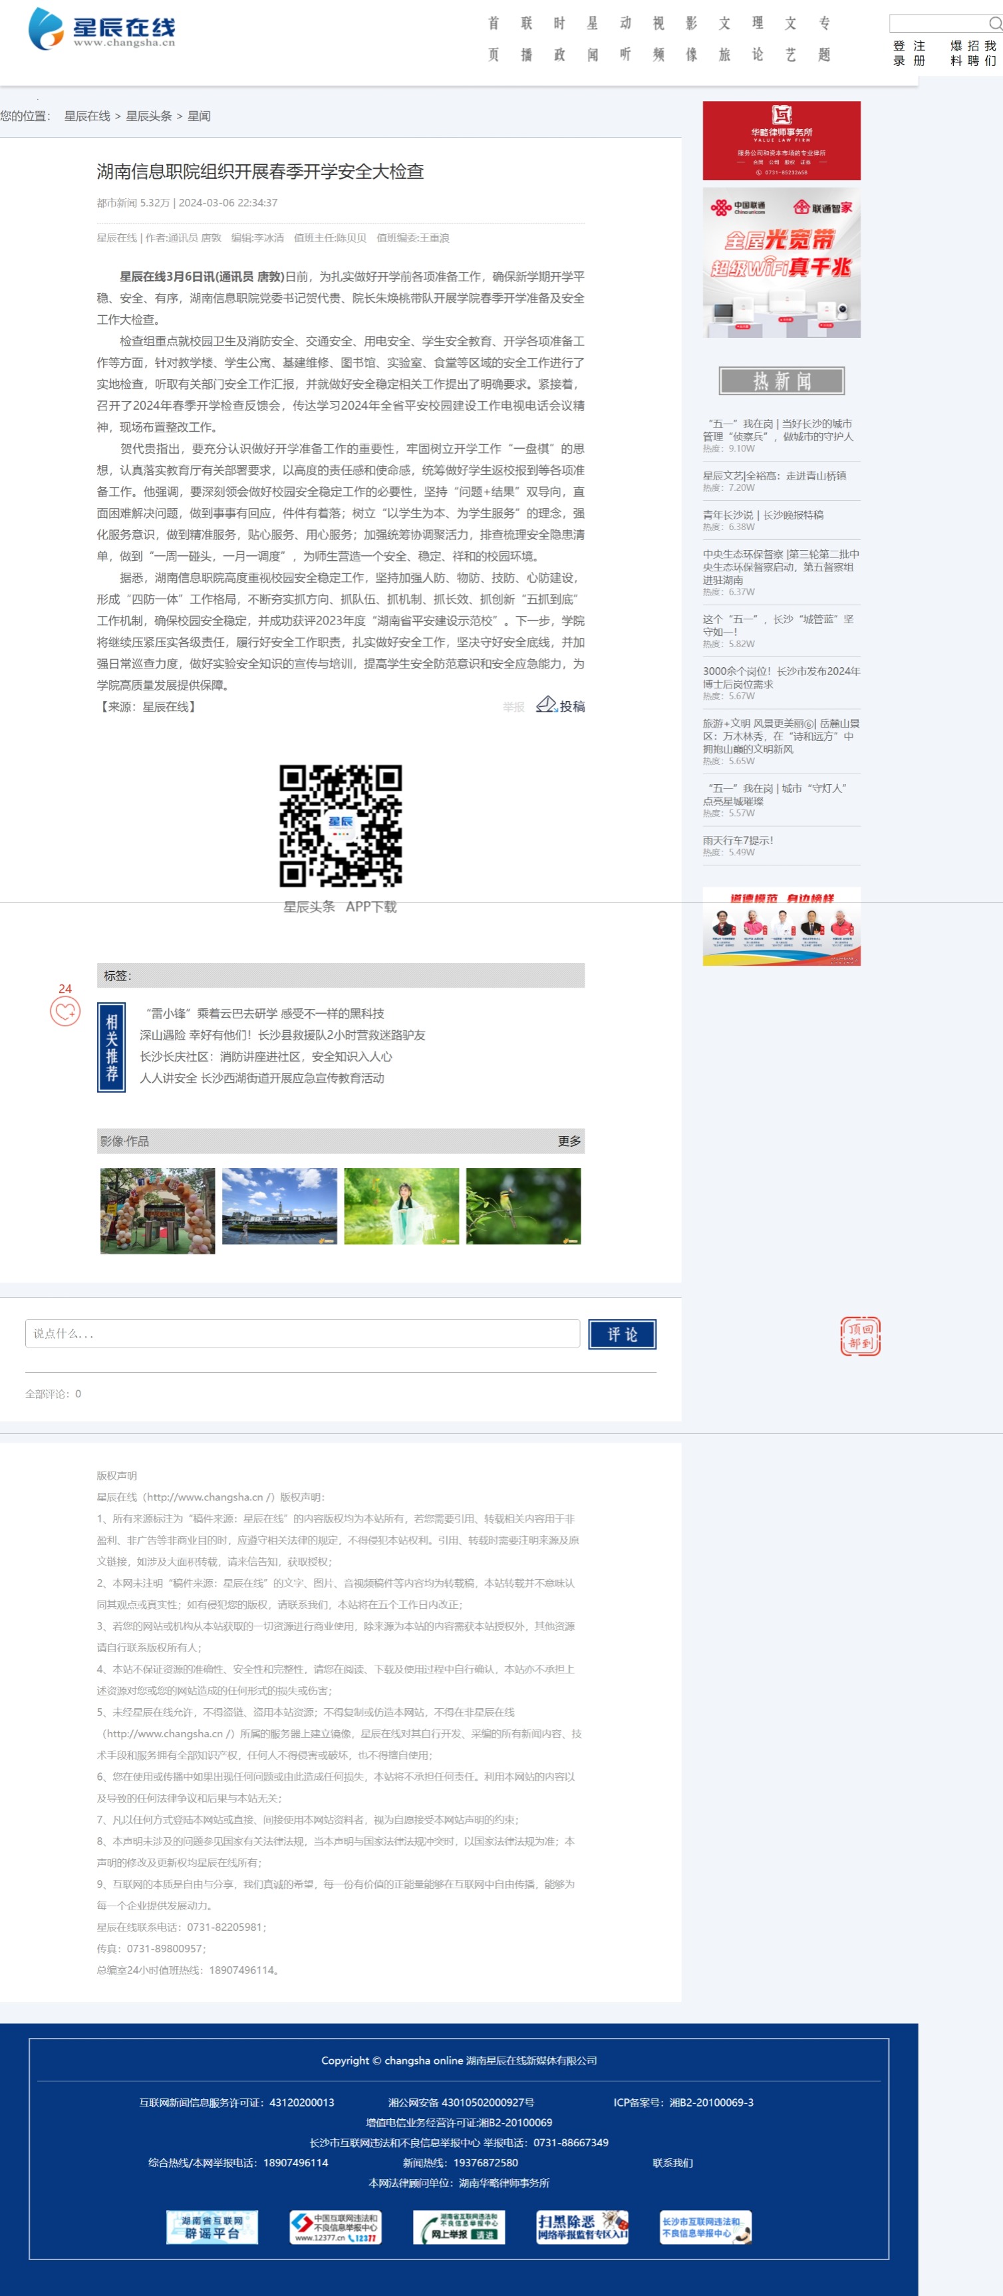Select 专题 in the top navigation
Image resolution: width=1003 pixels, height=2296 pixels.
click(x=824, y=39)
